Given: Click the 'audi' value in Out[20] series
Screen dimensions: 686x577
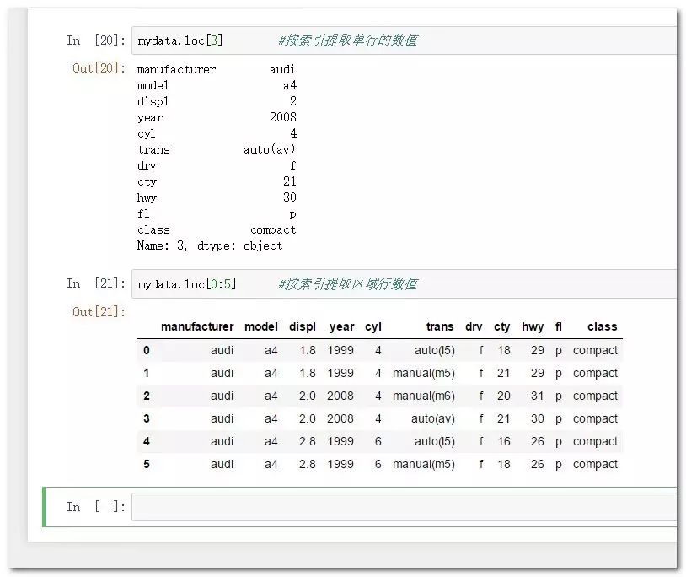Looking at the screenshot, I should click(x=282, y=69).
